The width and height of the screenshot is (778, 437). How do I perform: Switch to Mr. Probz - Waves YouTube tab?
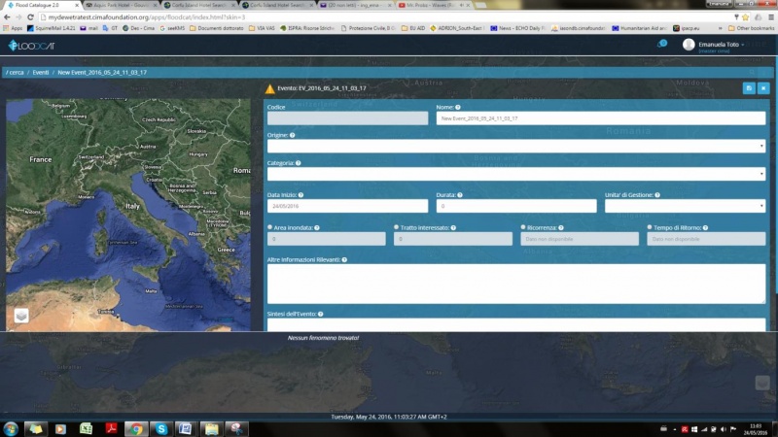point(433,5)
